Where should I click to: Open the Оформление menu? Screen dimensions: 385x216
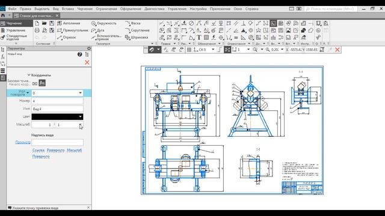[131, 9]
